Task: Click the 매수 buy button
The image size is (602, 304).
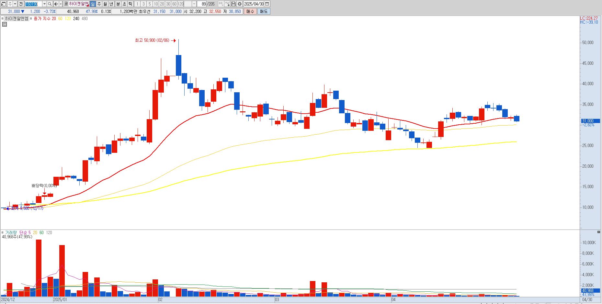Action: click(250, 11)
